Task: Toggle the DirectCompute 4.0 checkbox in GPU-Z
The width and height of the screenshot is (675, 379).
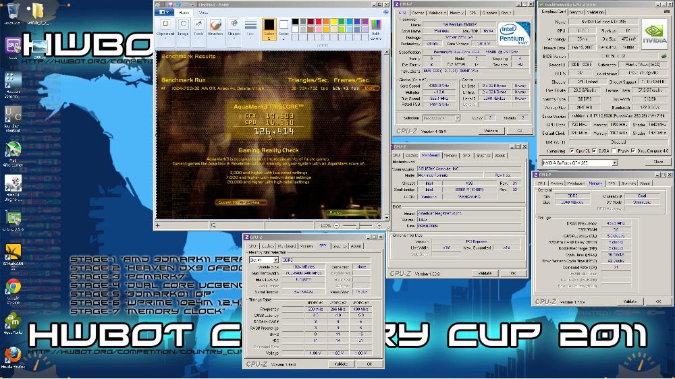Action: pyautogui.click(x=633, y=151)
